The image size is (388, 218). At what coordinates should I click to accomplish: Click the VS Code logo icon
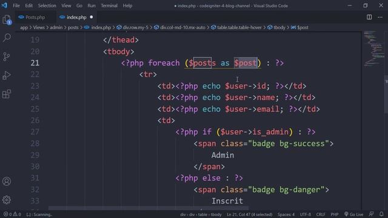click(4, 5)
